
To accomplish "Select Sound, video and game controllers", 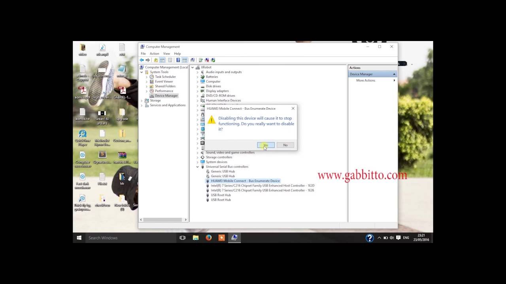I will pyautogui.click(x=230, y=153).
